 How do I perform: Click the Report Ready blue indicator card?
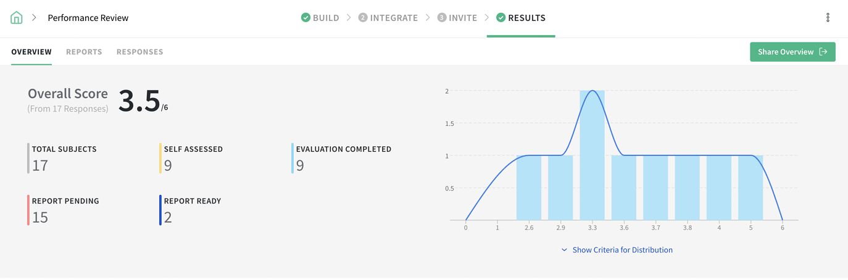point(190,210)
